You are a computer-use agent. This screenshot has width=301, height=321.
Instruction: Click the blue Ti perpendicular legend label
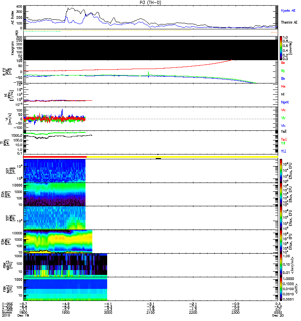(283, 151)
